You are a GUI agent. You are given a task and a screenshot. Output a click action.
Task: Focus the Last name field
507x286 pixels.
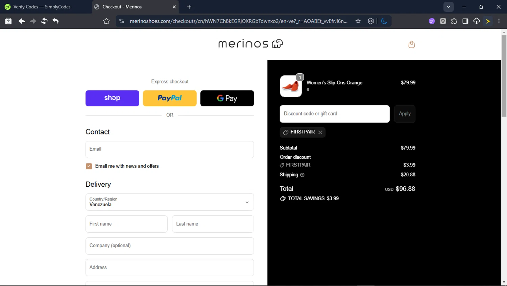(213, 224)
